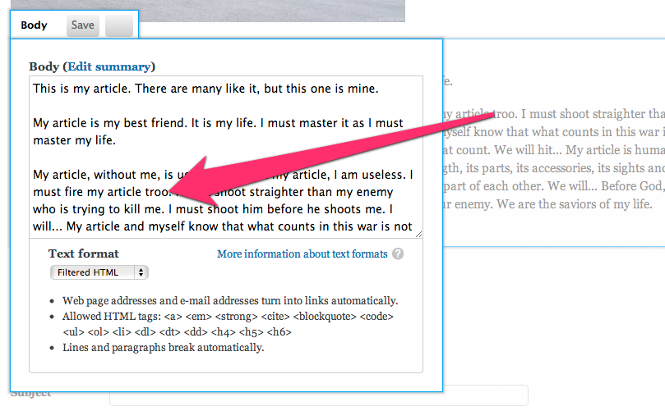Open More information about text formats

(x=302, y=254)
